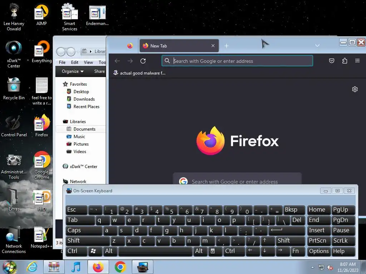This screenshot has width=366, height=274.
Task: Select Network in Explorer sidebar
Action: pos(74,181)
